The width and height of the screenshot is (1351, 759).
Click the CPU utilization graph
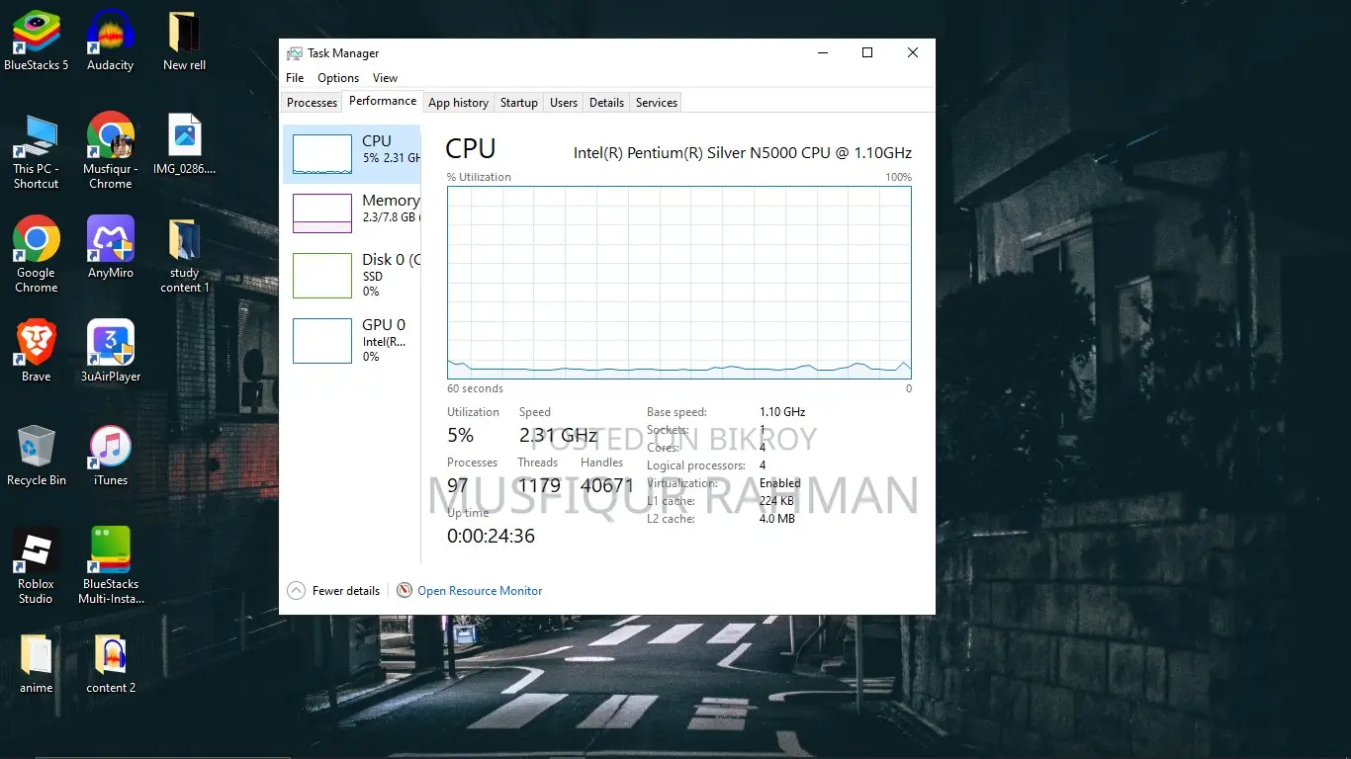tap(678, 283)
